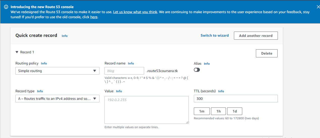
Task: Switch to wizard mode
Action: click(x=215, y=35)
